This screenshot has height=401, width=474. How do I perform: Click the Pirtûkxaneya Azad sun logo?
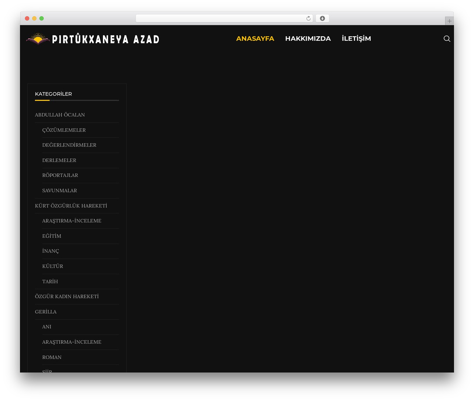[38, 38]
